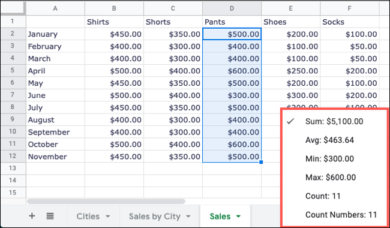Click the blue fill handle square

[261, 162]
